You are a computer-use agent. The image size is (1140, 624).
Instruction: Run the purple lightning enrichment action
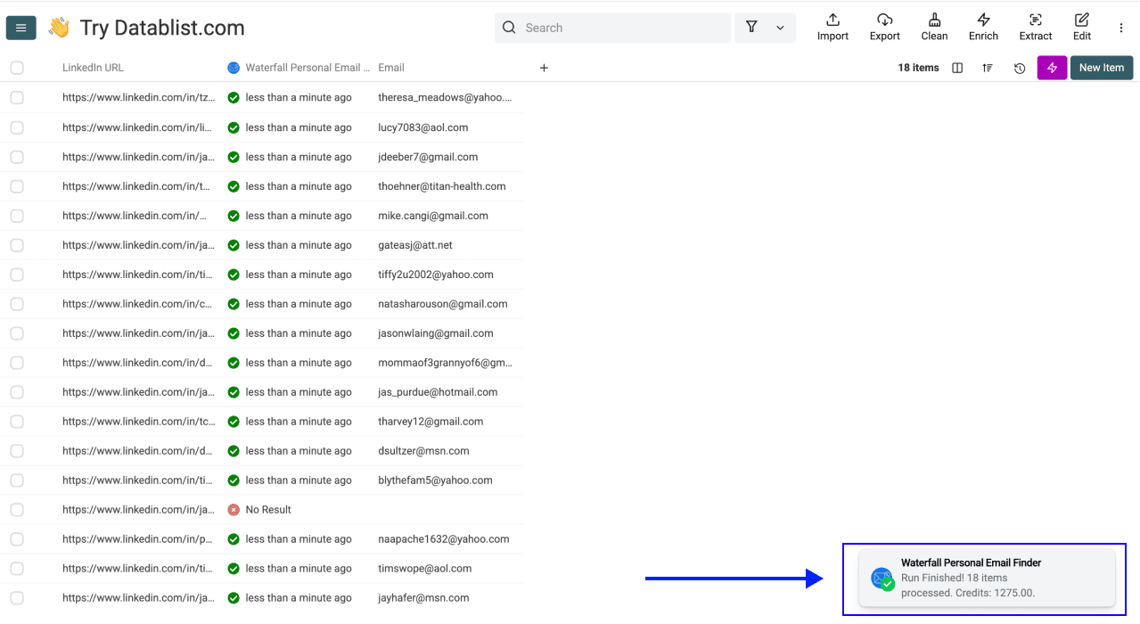[x=1051, y=67]
